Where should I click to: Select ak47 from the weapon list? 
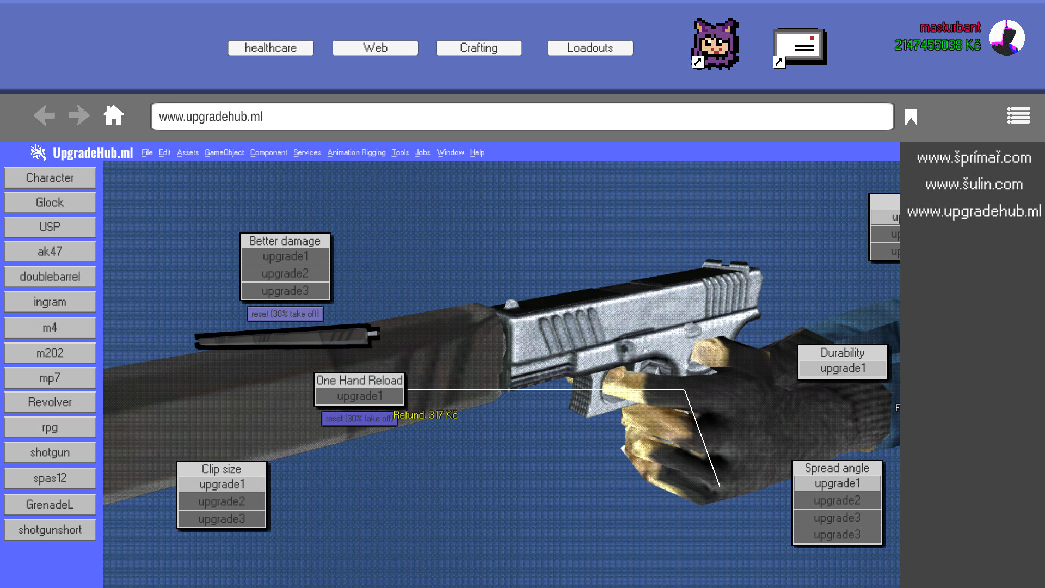point(50,251)
